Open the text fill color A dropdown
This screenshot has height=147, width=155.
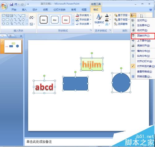(x=108, y=16)
